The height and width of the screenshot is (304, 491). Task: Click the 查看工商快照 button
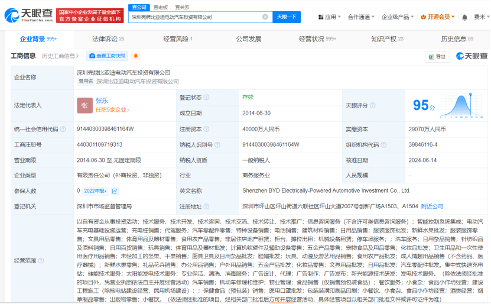[107, 56]
